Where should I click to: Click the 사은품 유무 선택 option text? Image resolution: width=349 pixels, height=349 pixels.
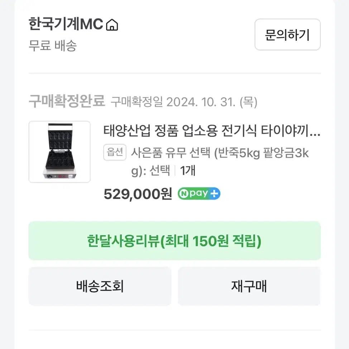point(171,153)
